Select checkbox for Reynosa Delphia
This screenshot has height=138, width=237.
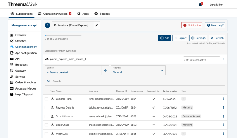(46, 107)
